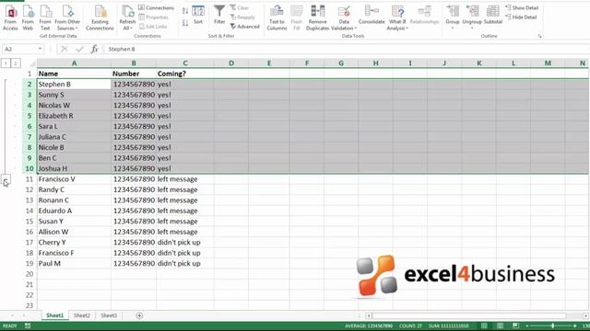
Task: Open the Sort dialog
Action: [198, 15]
